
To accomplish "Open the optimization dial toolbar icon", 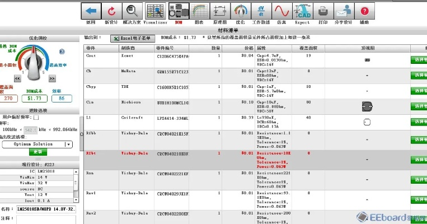I will [241, 11].
